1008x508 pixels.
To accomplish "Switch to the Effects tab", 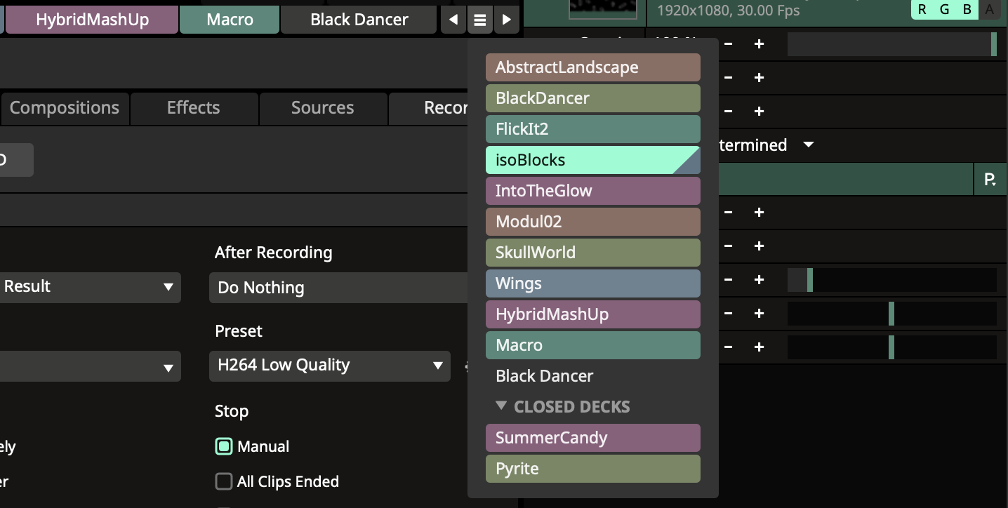I will coord(193,108).
